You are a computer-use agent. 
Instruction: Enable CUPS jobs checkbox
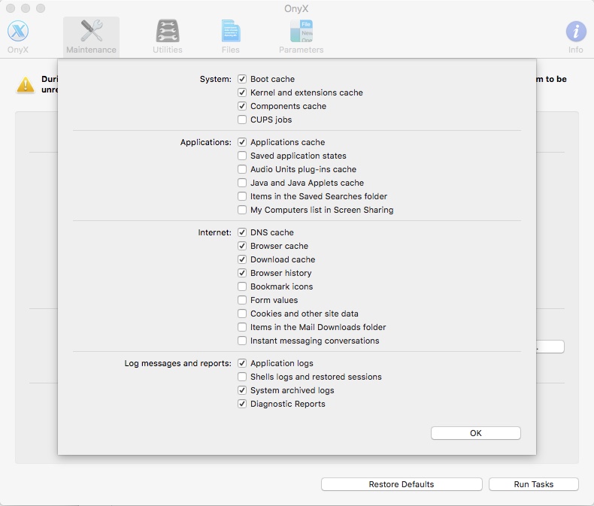click(x=242, y=120)
